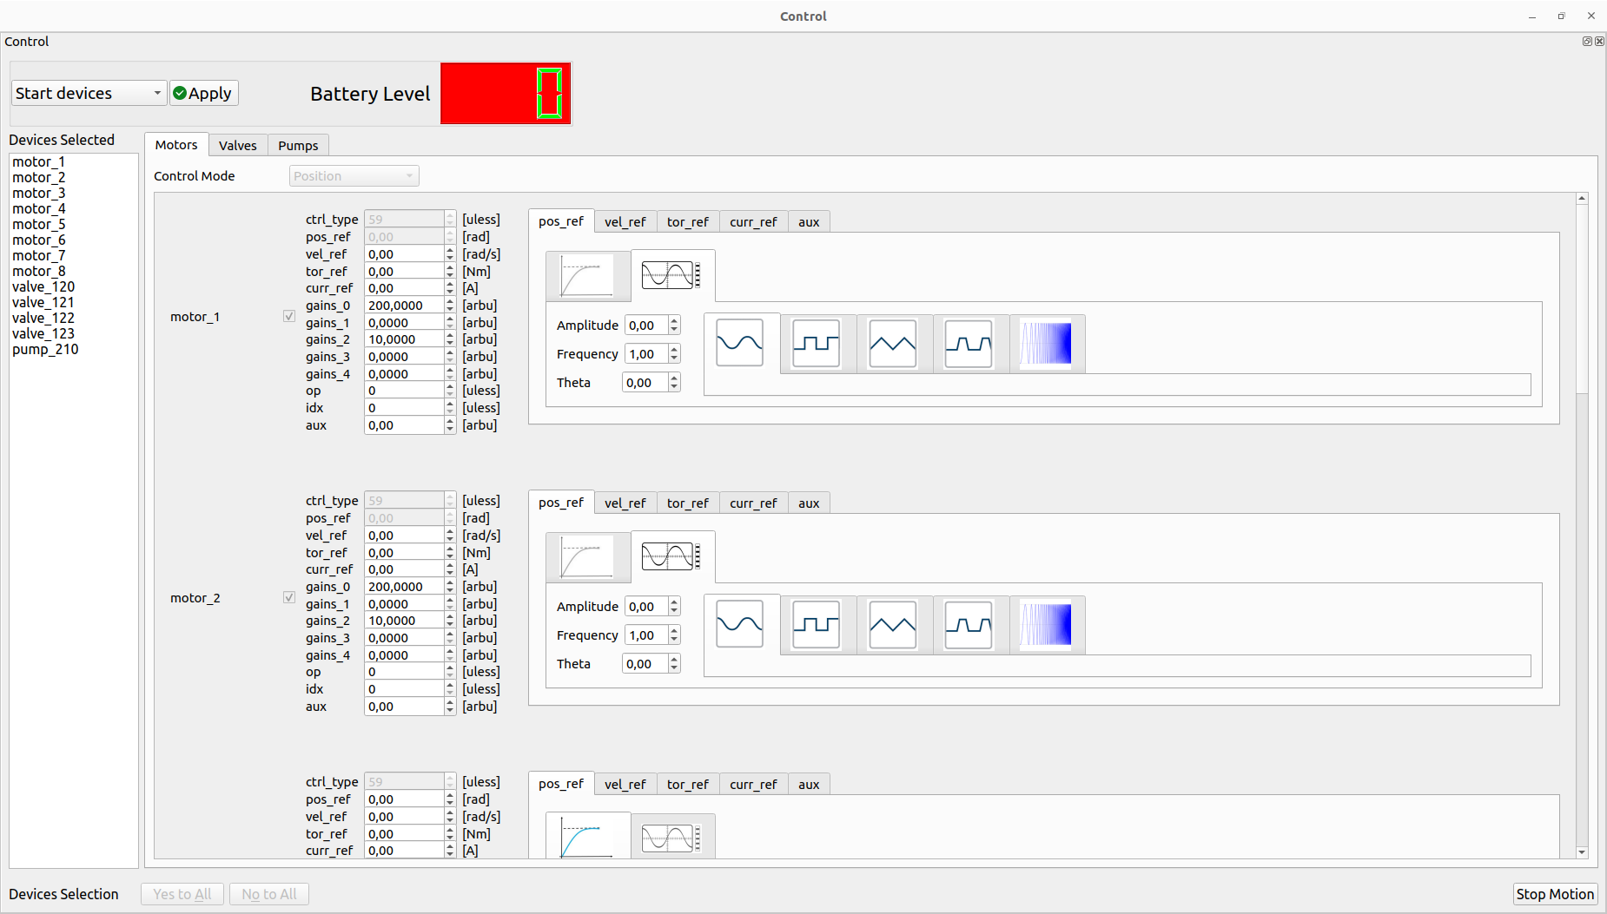Image resolution: width=1607 pixels, height=914 pixels.
Task: Select sine wave icon for motor_1
Action: coord(739,343)
